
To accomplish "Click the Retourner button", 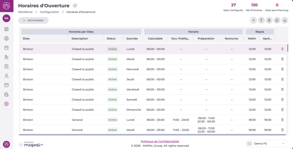I will pos(33,21).
